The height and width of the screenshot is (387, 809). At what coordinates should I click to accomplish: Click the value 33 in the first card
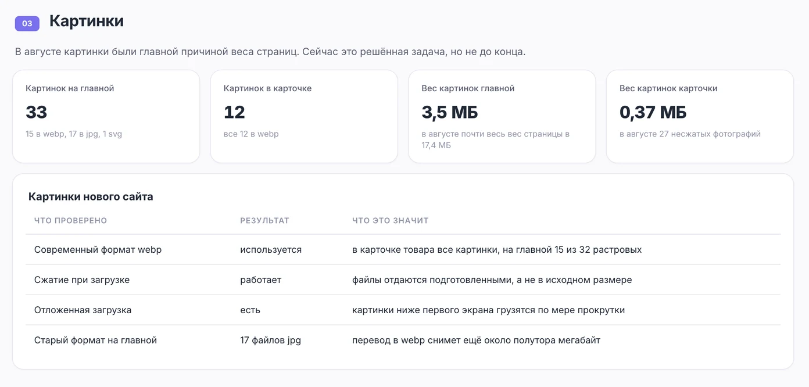click(37, 112)
